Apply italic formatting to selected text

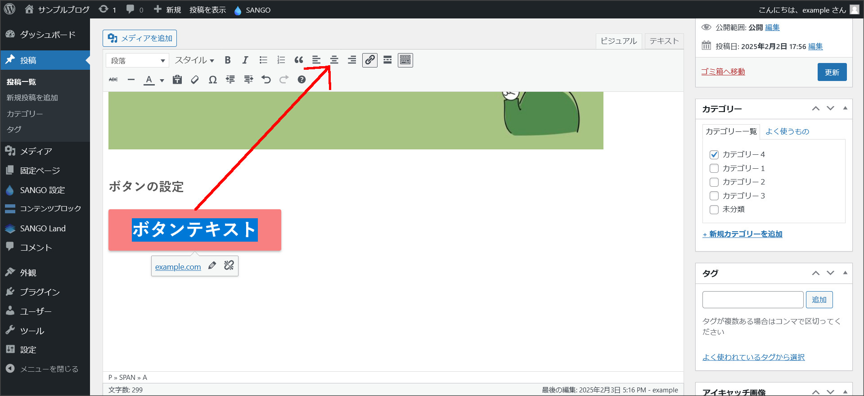[x=245, y=60]
